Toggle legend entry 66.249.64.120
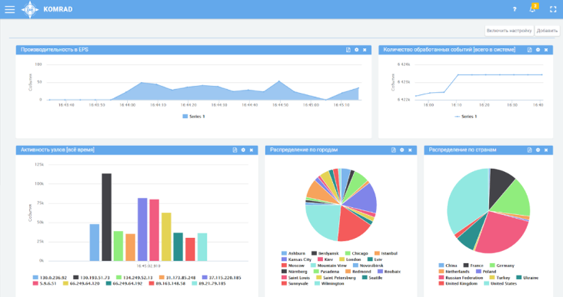The height and width of the screenshot is (297, 563). pyautogui.click(x=81, y=283)
